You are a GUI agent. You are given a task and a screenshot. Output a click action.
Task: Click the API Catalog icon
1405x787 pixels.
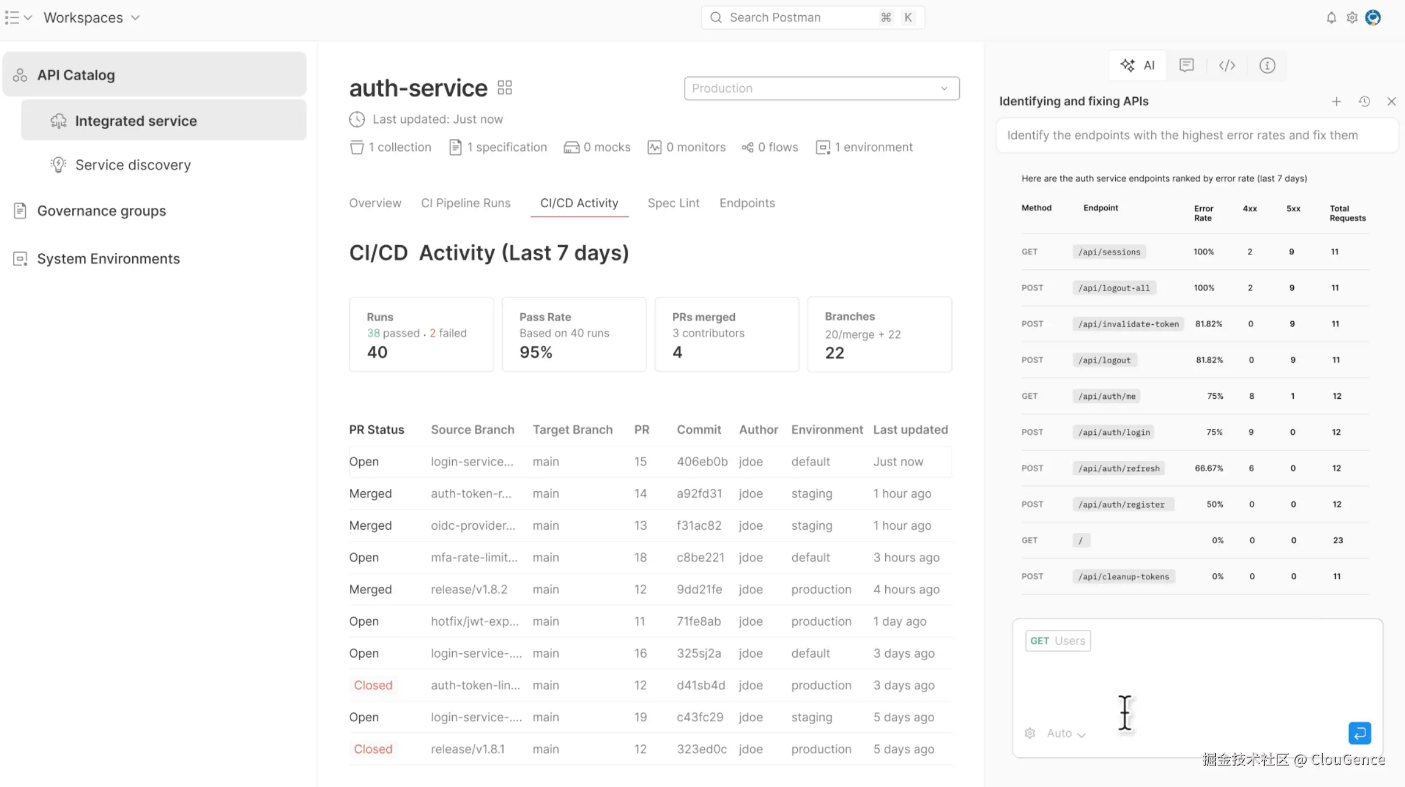tap(20, 75)
